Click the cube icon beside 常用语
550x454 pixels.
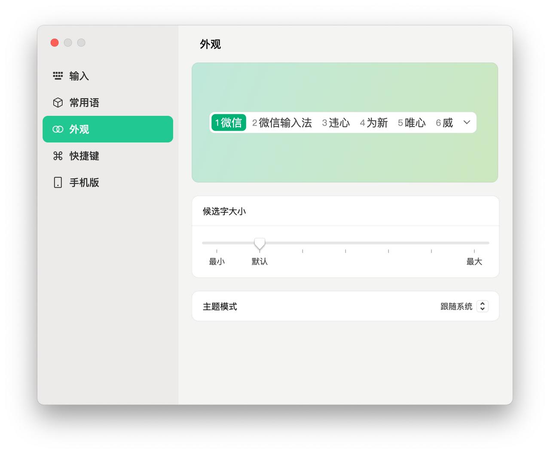(58, 103)
